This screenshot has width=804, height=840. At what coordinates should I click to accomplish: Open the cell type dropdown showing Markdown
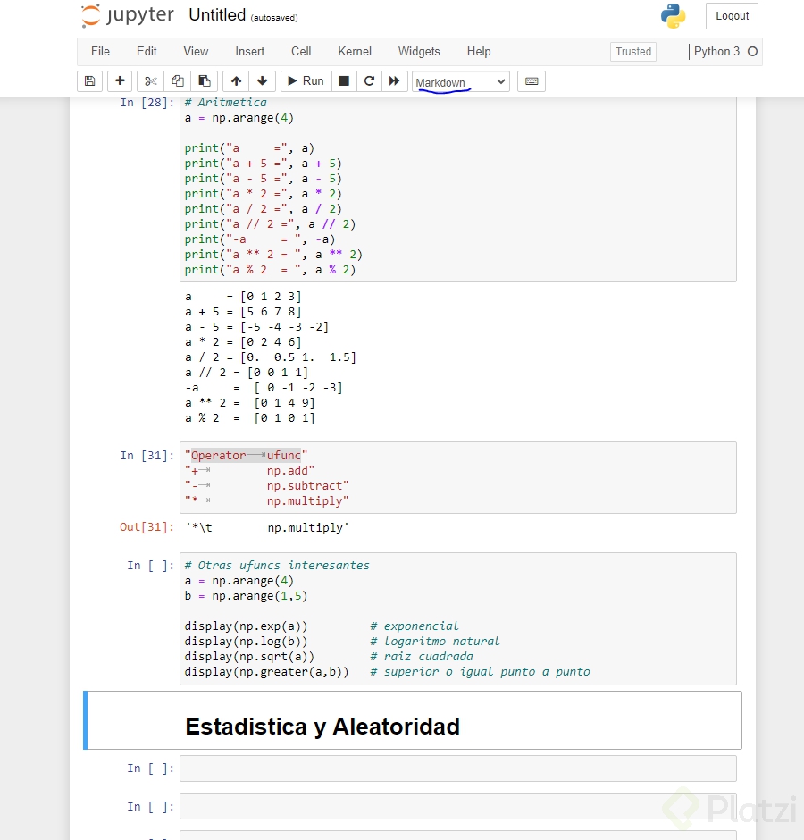tap(460, 81)
